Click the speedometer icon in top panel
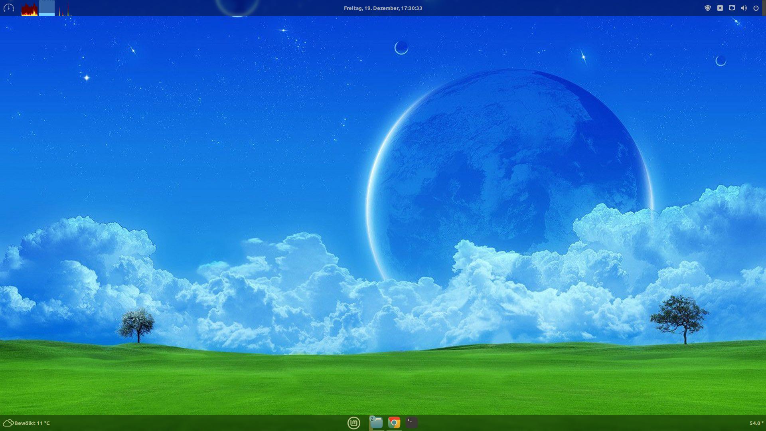 (9, 8)
